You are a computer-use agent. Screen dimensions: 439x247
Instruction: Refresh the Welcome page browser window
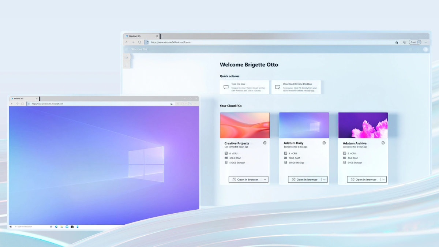point(139,42)
